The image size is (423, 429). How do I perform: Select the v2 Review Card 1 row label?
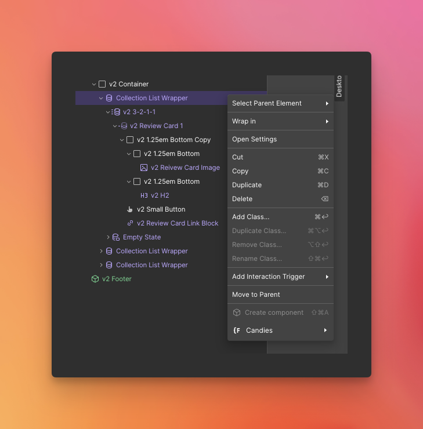pos(156,126)
